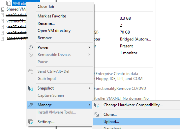180x129 pixels.
Task: Click the VMFabi tree item VM icon
Action: [9, 3]
